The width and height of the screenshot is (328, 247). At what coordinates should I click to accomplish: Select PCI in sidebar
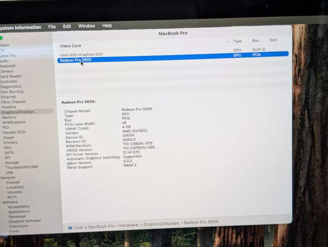[6, 128]
